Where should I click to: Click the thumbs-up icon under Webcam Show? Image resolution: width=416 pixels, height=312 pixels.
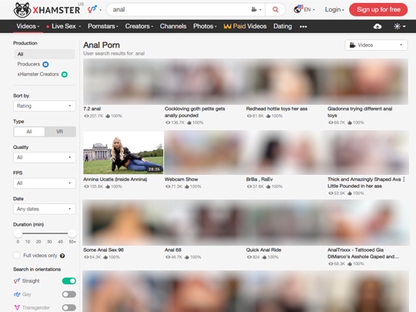(186, 186)
